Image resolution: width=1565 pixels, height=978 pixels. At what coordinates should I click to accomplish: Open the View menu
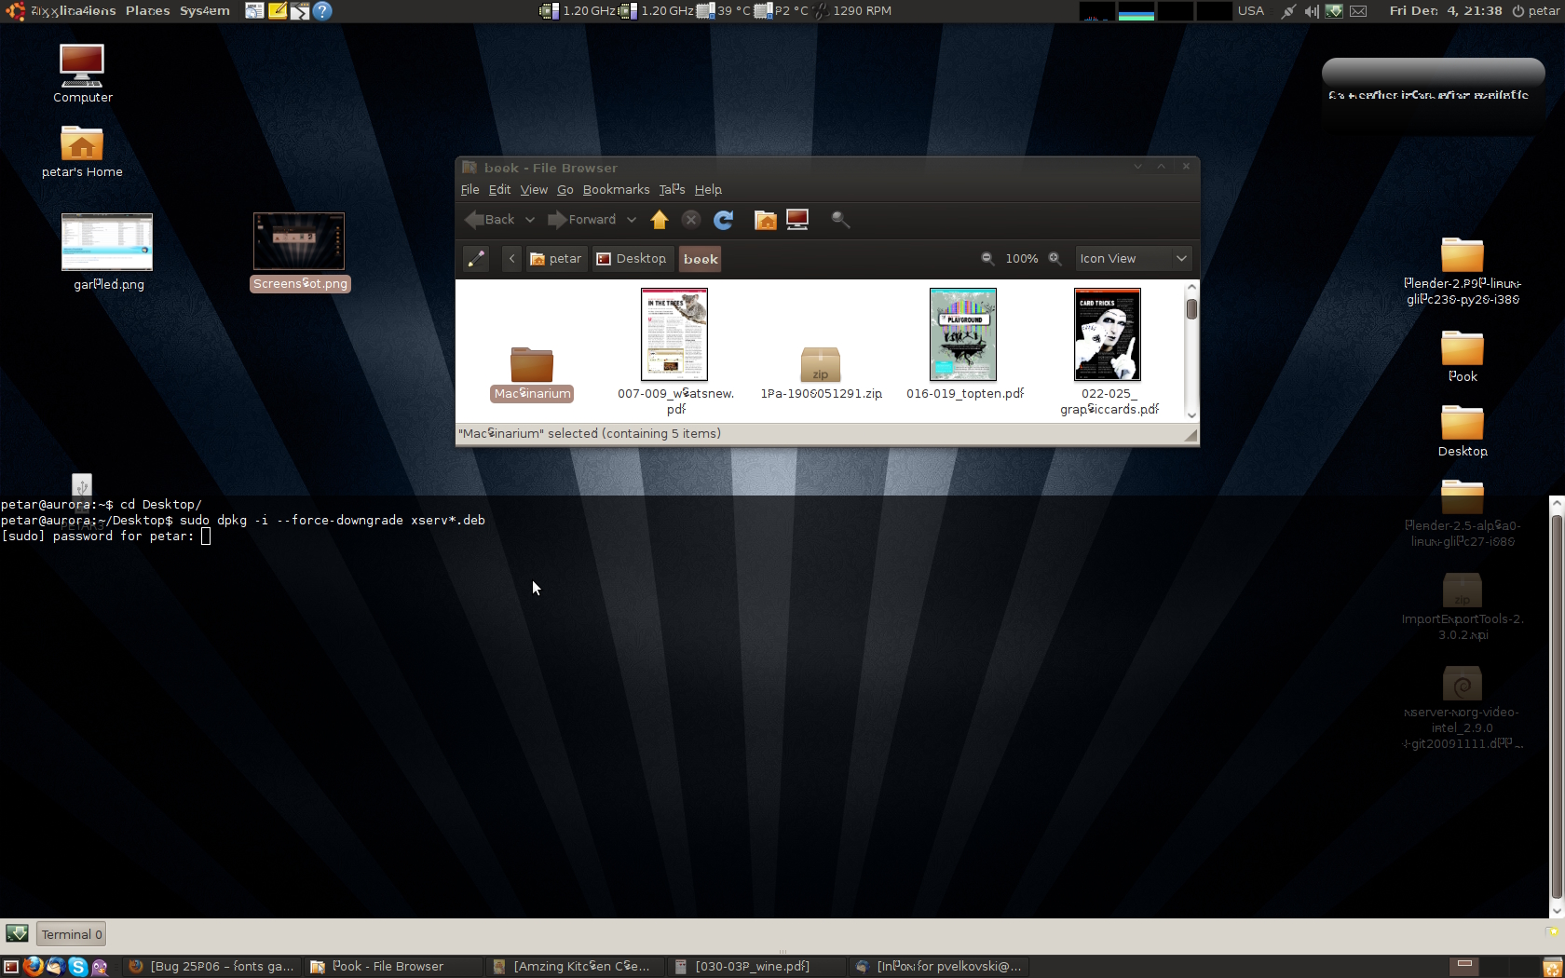tap(534, 190)
